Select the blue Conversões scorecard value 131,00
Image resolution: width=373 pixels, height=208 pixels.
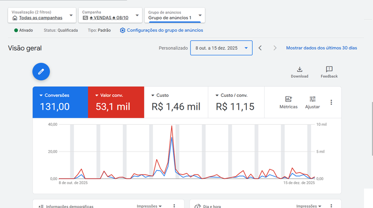[x=55, y=107]
